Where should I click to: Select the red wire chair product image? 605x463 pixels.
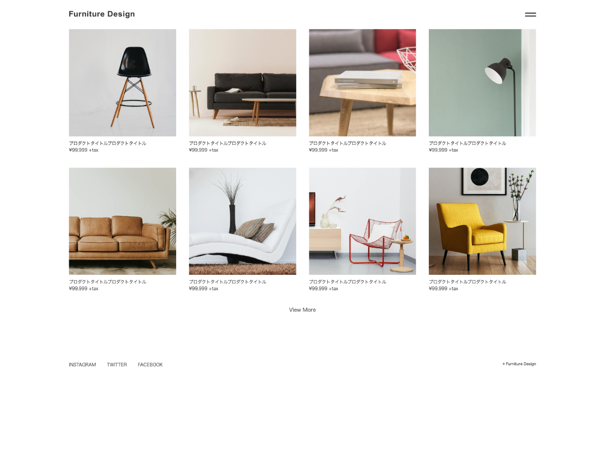(x=363, y=221)
